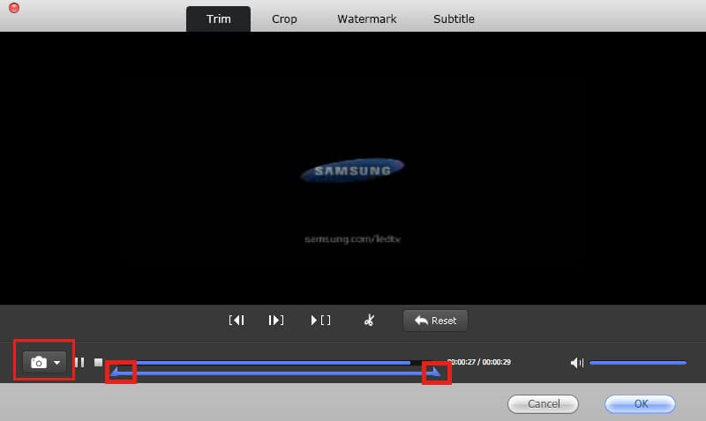Pause the video playback
The height and width of the screenshot is (421, 706).
pyautogui.click(x=79, y=362)
